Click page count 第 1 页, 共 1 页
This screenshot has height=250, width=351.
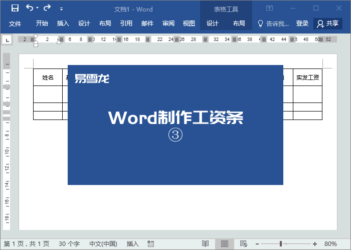[x=27, y=244]
